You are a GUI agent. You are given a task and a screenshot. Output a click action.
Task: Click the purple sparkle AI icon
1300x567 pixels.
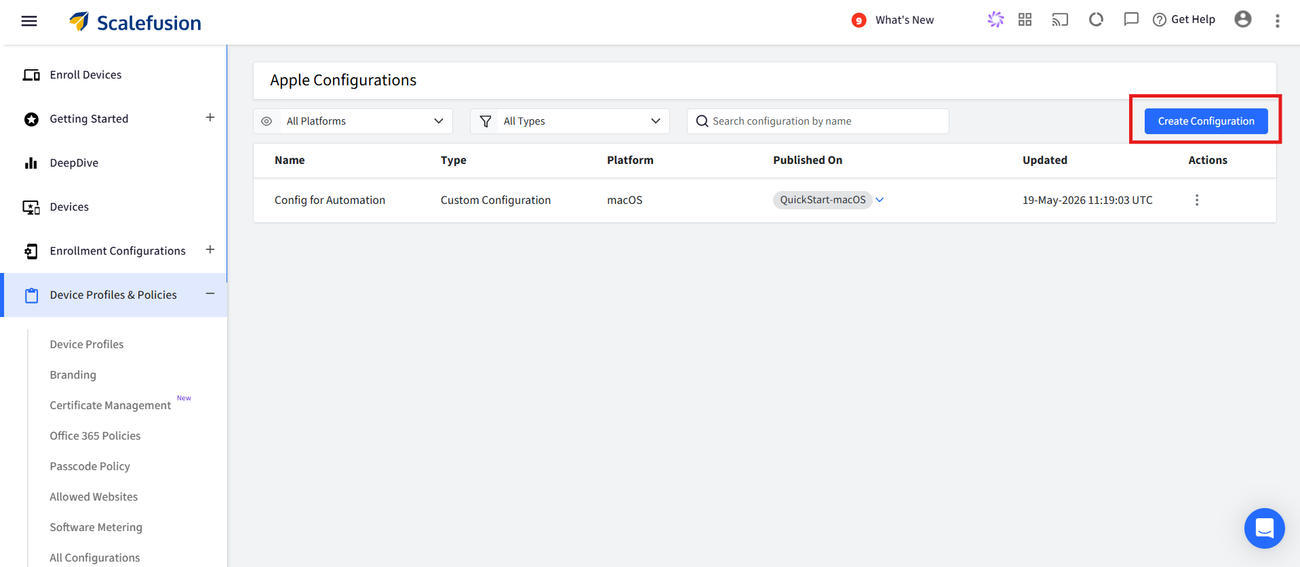click(995, 20)
